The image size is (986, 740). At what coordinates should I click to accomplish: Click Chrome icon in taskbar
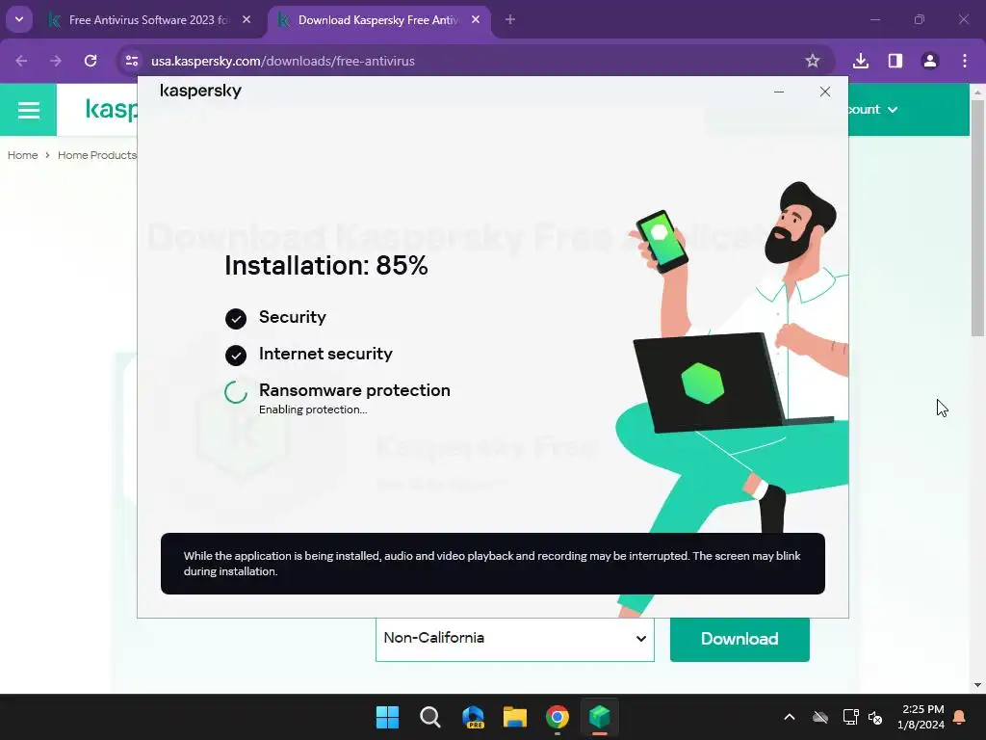(x=558, y=717)
